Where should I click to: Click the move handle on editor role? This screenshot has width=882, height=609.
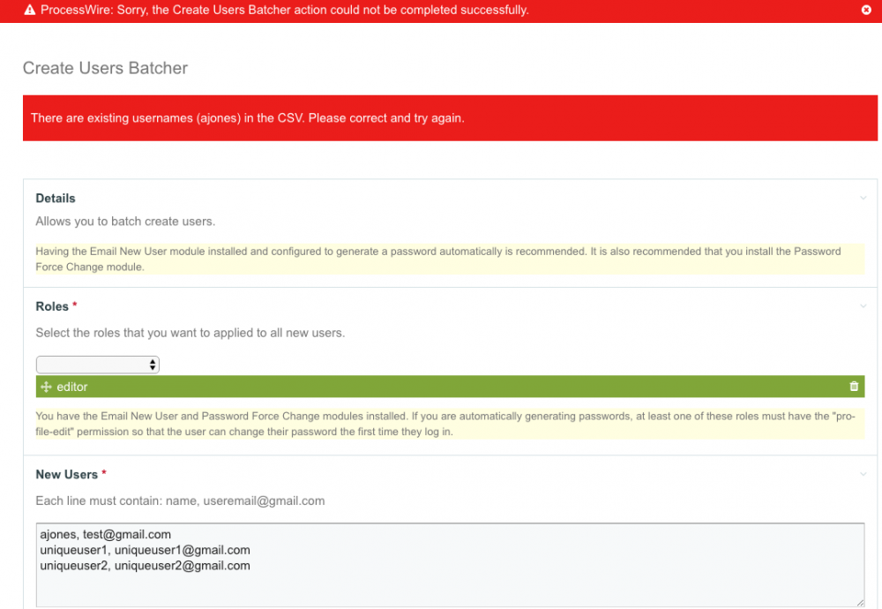pos(46,387)
